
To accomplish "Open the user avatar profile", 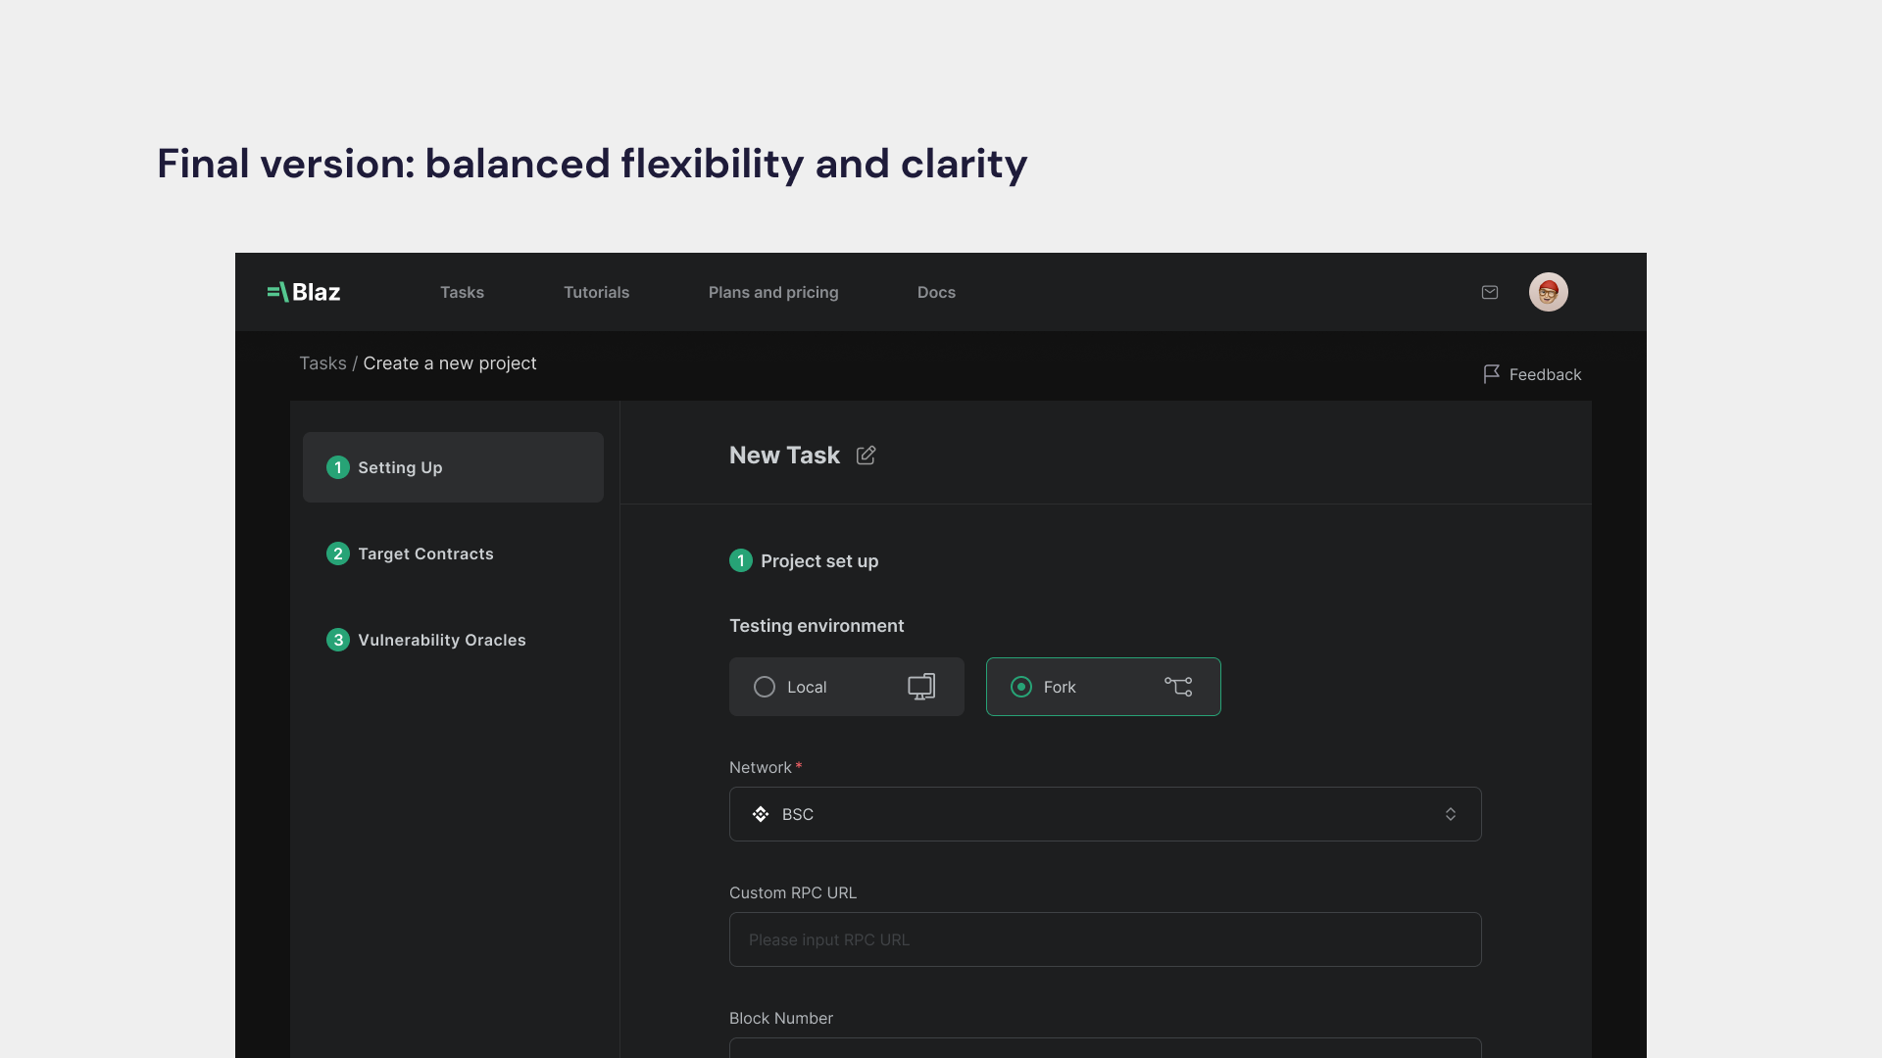I will click(1549, 292).
